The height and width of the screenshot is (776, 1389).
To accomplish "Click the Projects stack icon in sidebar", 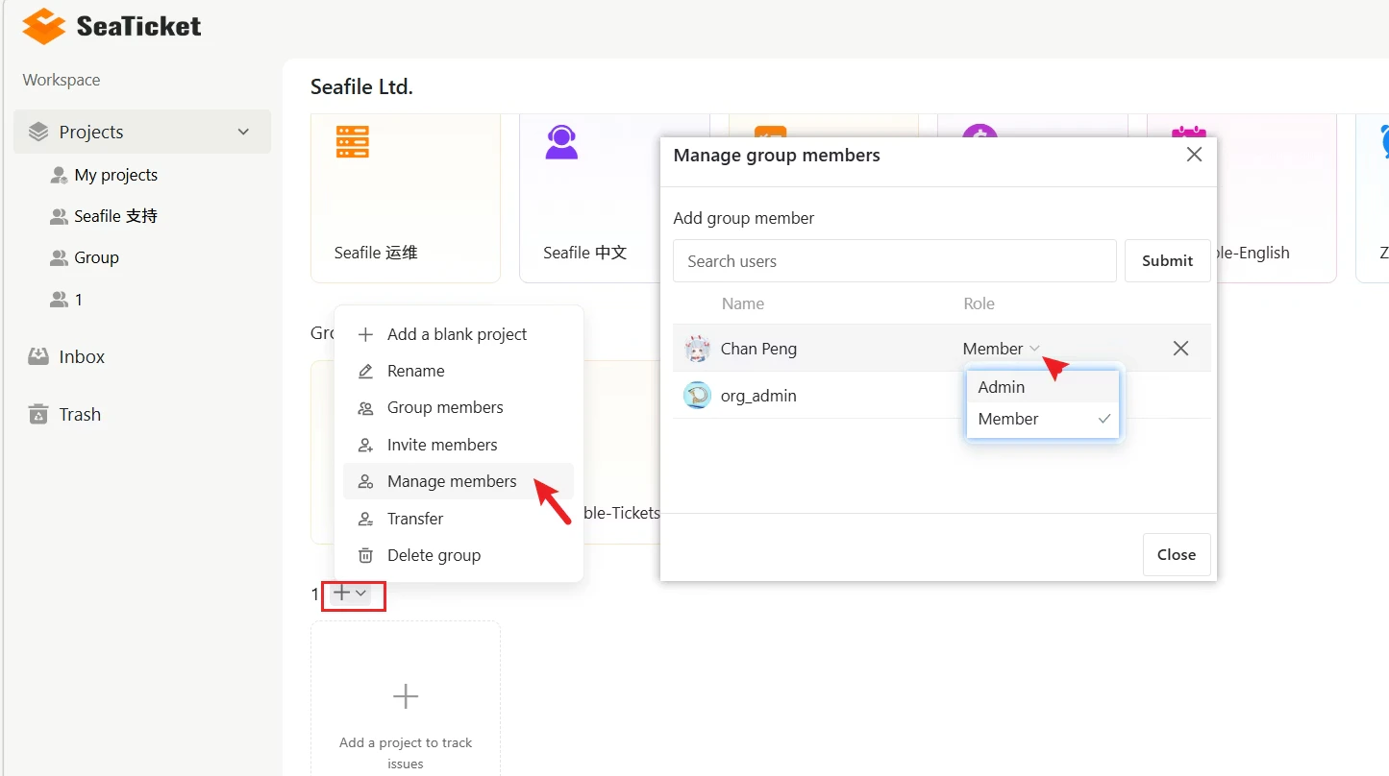I will click(38, 132).
